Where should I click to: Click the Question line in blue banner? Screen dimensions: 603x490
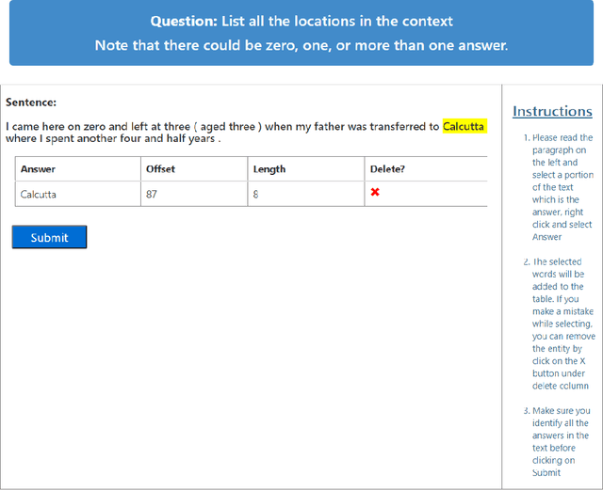[x=301, y=21]
